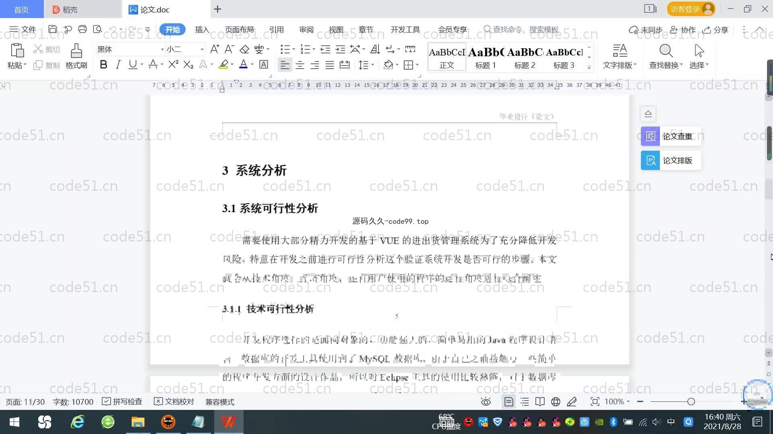Open document proofreading in status bar
This screenshot has height=434, width=773.
click(x=174, y=401)
